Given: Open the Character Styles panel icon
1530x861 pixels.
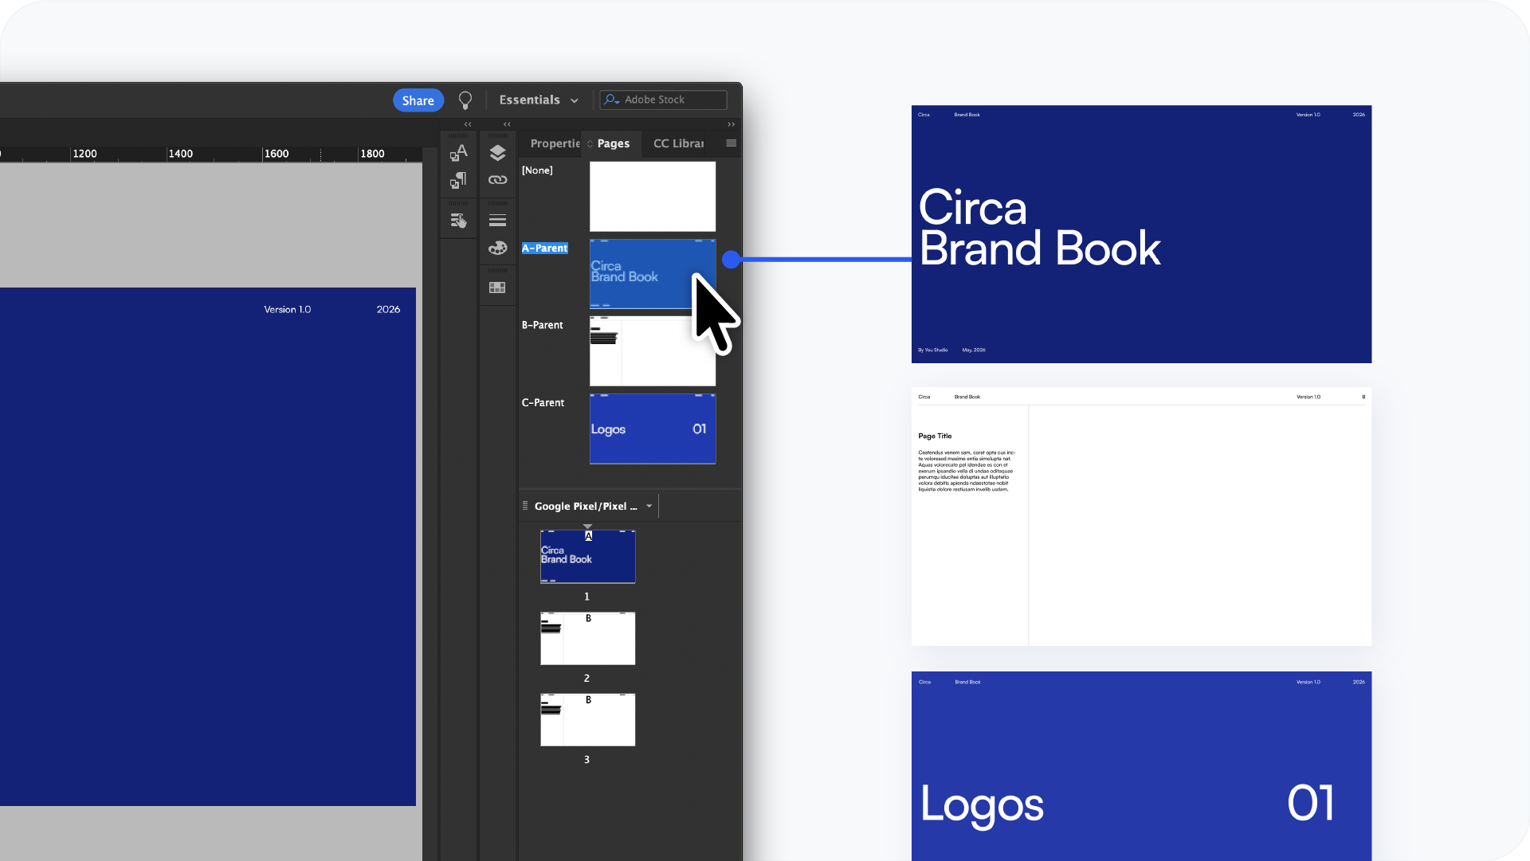Looking at the screenshot, I should pyautogui.click(x=458, y=152).
